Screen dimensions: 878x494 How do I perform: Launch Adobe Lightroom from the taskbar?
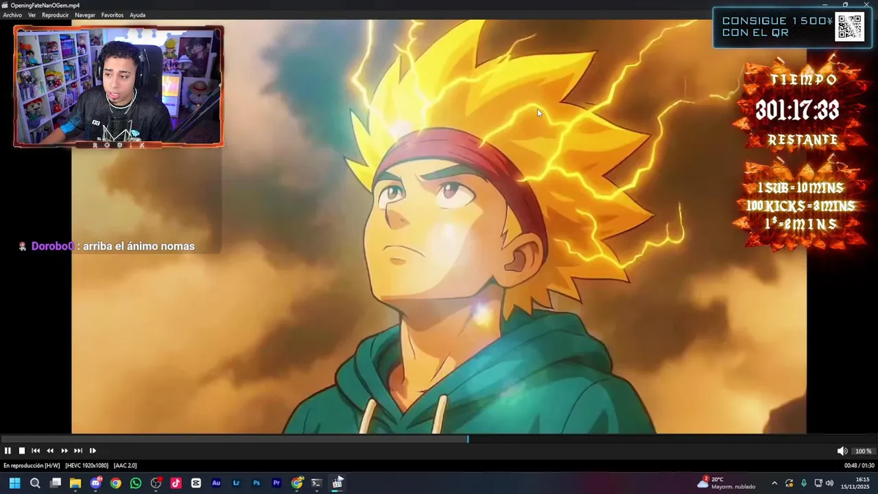(x=237, y=483)
